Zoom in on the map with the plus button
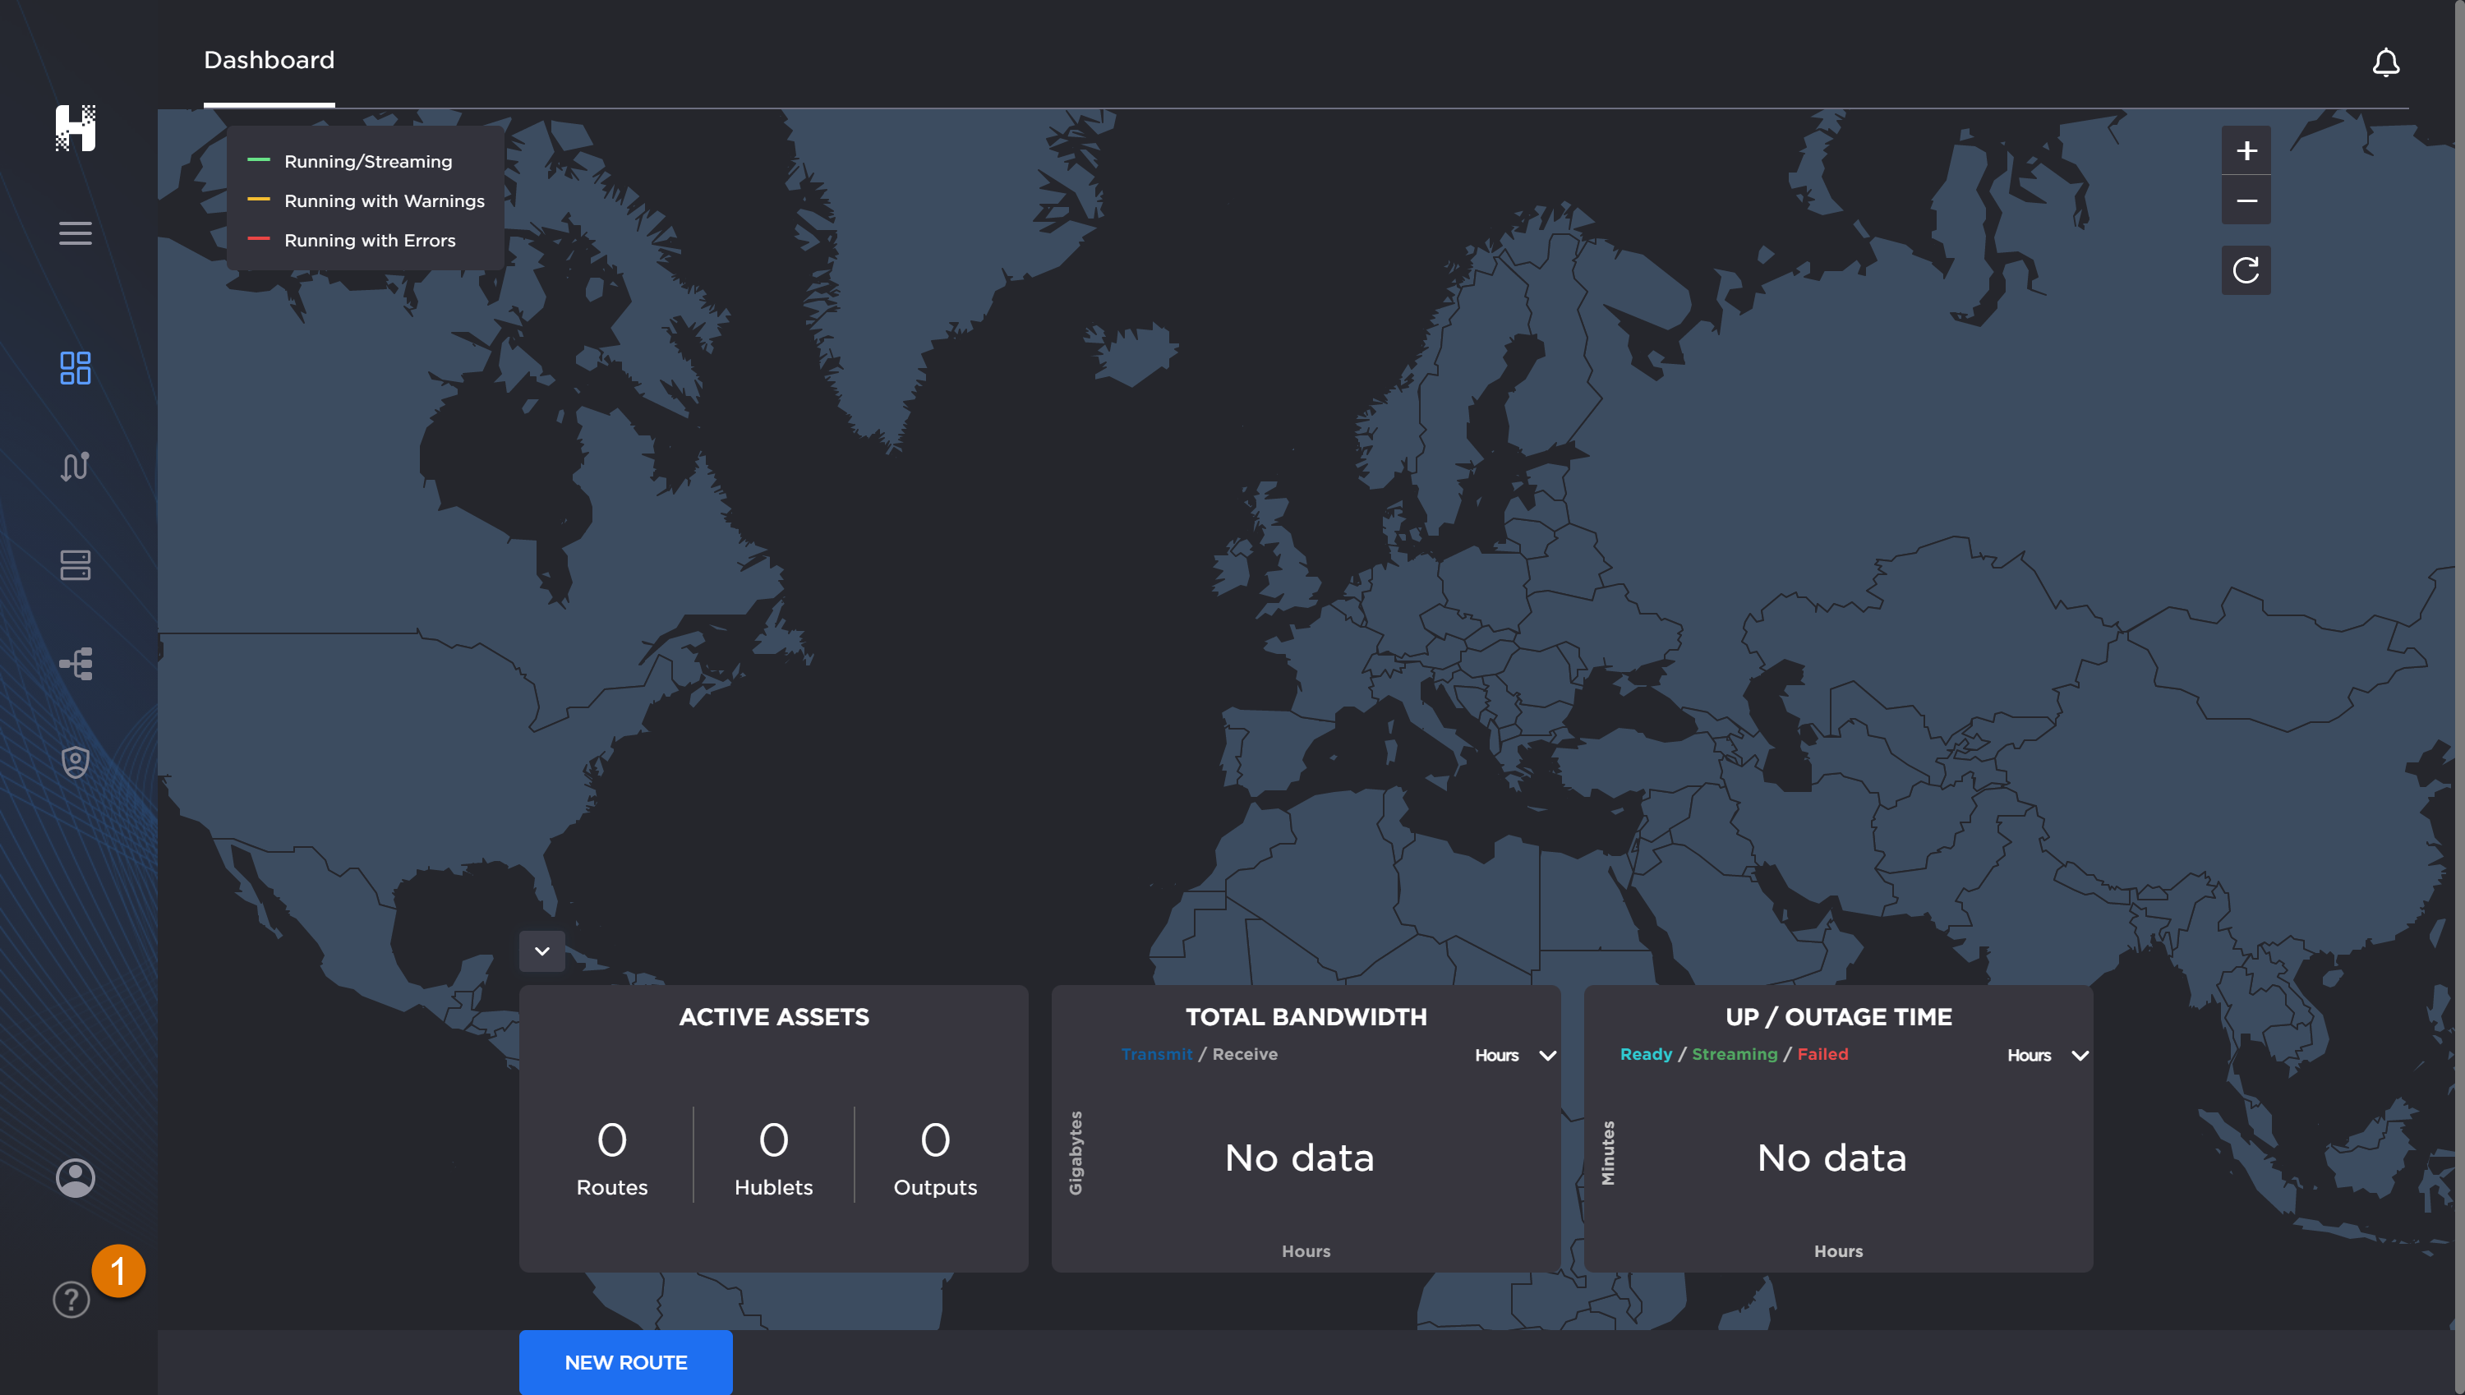The image size is (2465, 1395). click(2246, 150)
